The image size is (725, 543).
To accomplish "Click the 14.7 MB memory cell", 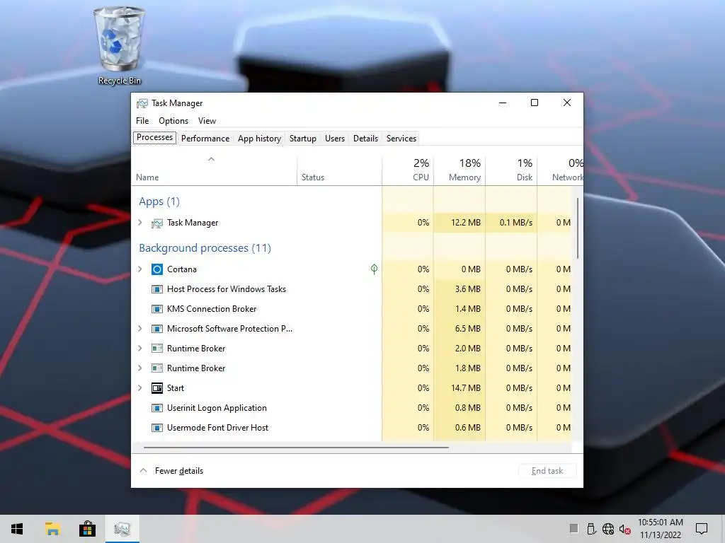I will 459,388.
